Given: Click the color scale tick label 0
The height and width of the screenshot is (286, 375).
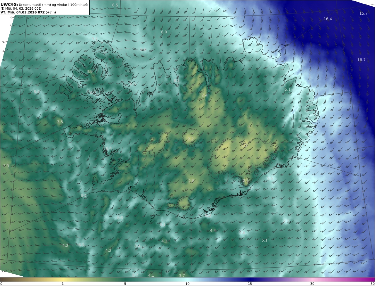Looking at the screenshot, I should pyautogui.click(x=1, y=284).
